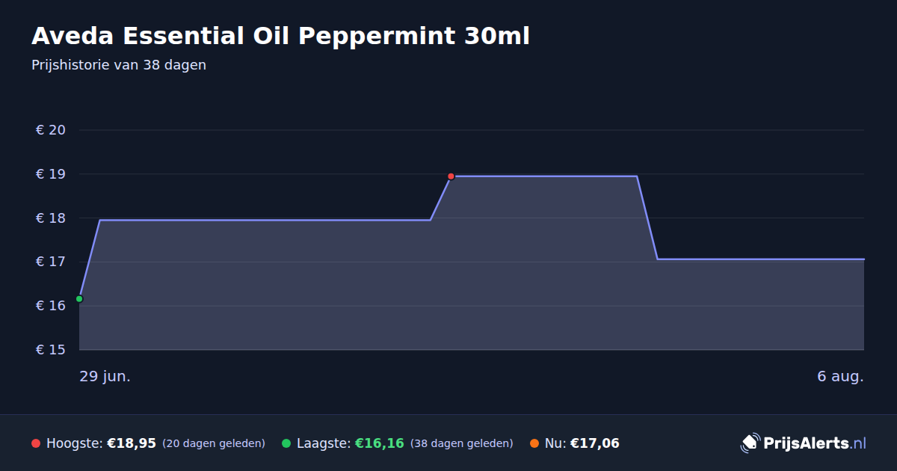Click the green lowest-price dot on the chart line
This screenshot has height=471, width=897.
pos(79,299)
